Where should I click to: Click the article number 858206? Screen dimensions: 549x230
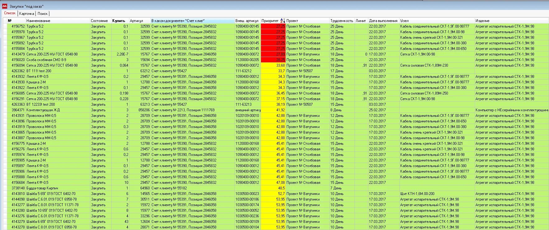(144, 110)
